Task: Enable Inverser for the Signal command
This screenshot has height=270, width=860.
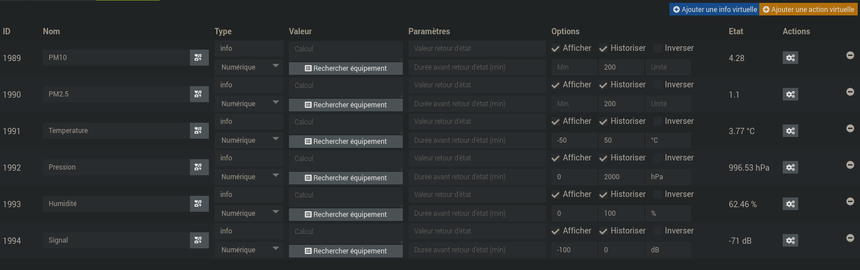Action: [x=657, y=231]
